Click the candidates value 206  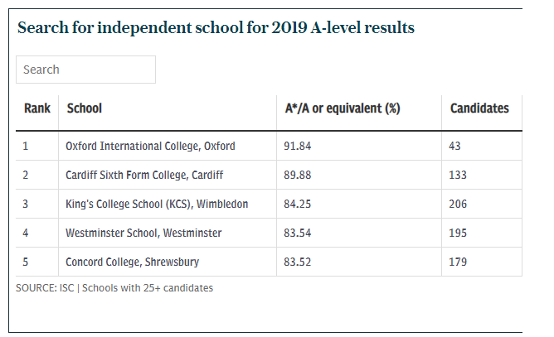coord(458,204)
